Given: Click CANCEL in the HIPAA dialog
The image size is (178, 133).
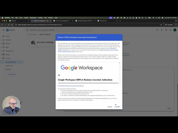Looking at the screenshot, I should pyautogui.click(x=110, y=107).
